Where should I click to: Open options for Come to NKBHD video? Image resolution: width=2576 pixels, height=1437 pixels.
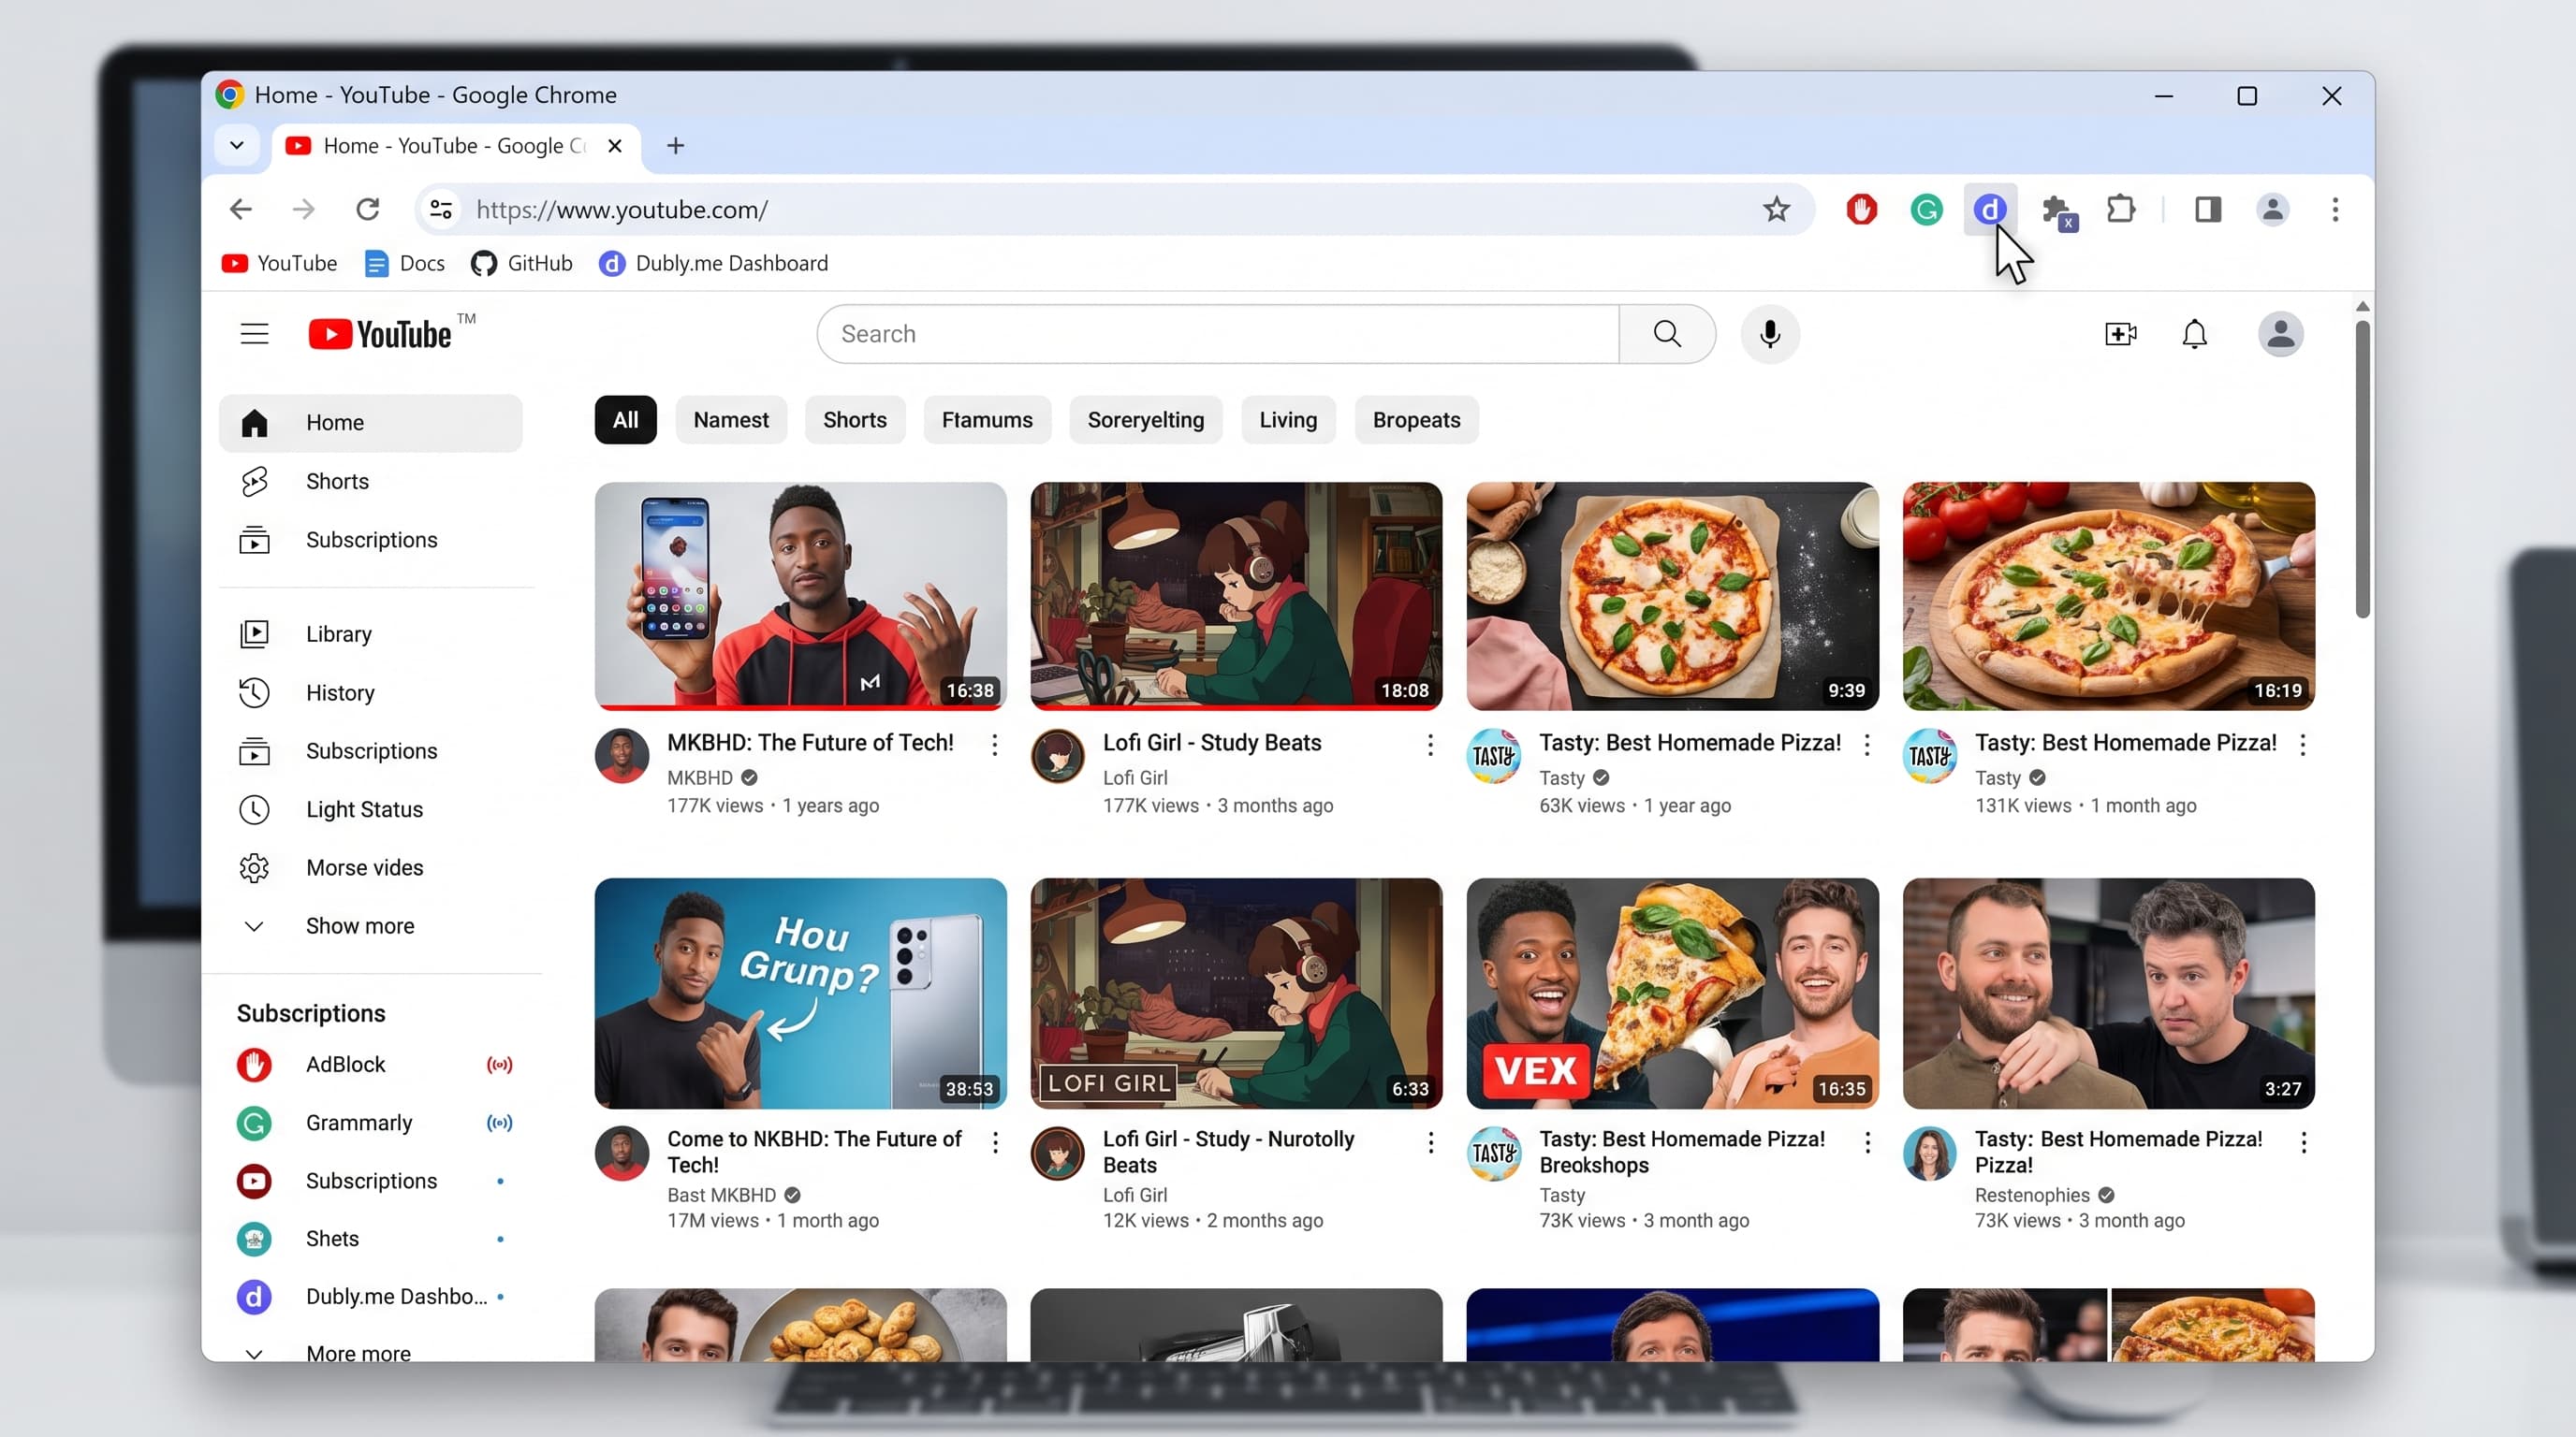[x=995, y=1142]
